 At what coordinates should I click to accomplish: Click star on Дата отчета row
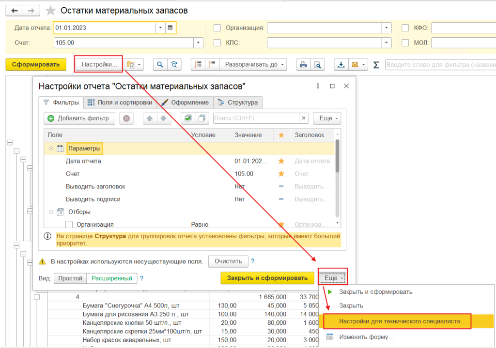tap(281, 161)
